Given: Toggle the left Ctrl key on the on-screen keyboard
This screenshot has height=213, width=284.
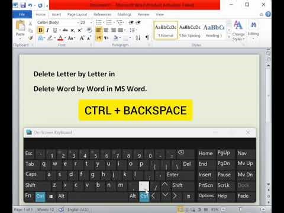Looking at the screenshot, I should pyautogui.click(x=40, y=196).
